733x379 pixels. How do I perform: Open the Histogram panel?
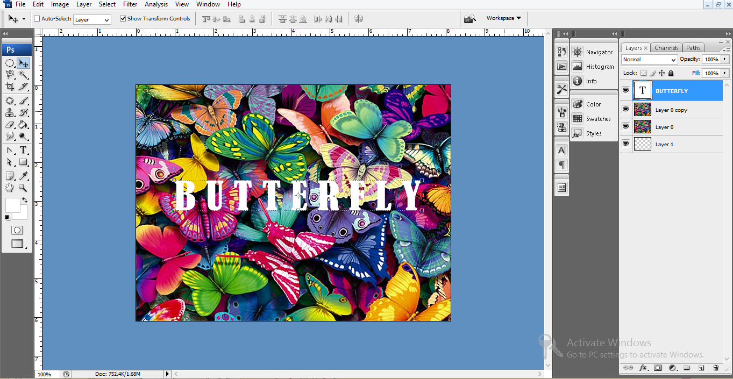(594, 66)
